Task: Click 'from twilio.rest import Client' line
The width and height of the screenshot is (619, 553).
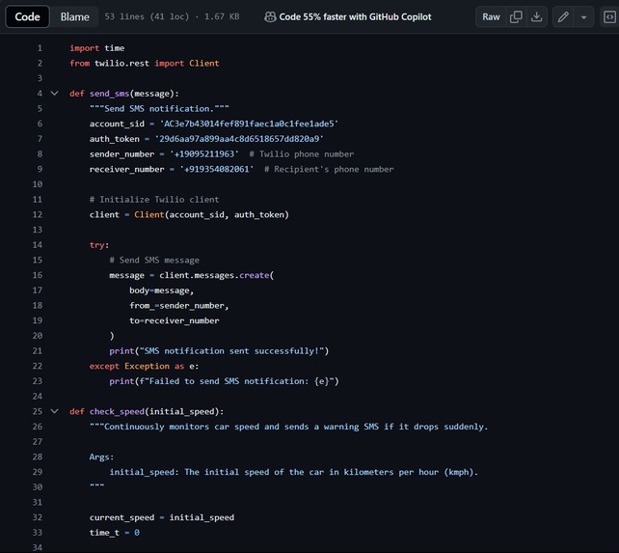Action: (144, 64)
